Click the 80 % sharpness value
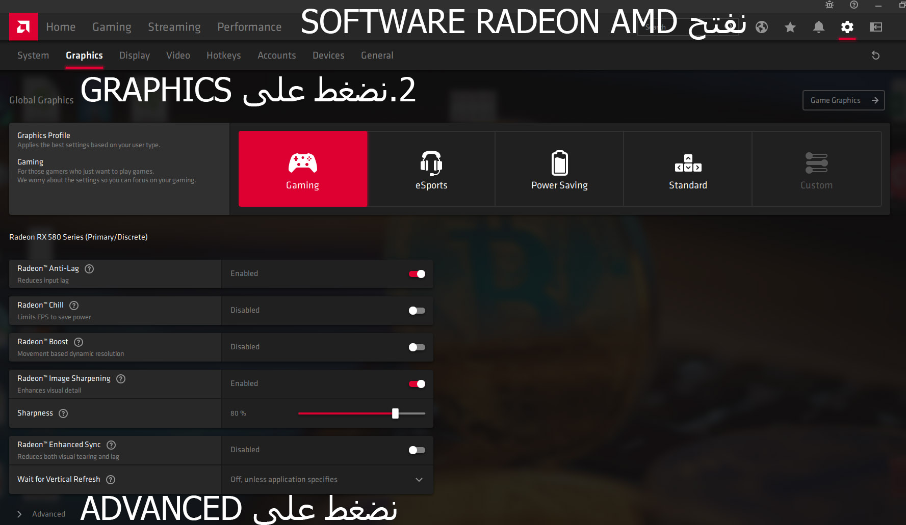 [x=238, y=413]
